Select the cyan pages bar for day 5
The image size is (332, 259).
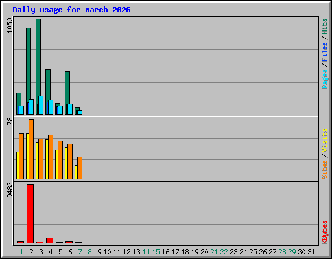[x=60, y=110]
